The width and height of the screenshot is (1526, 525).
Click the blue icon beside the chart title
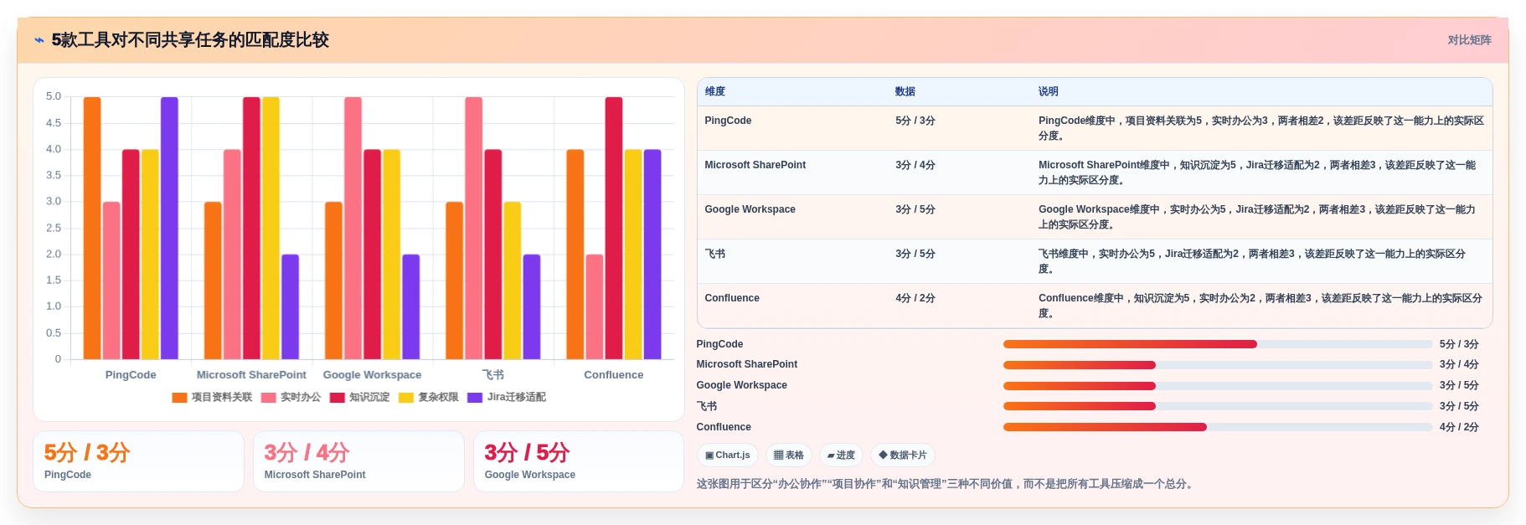[39, 40]
